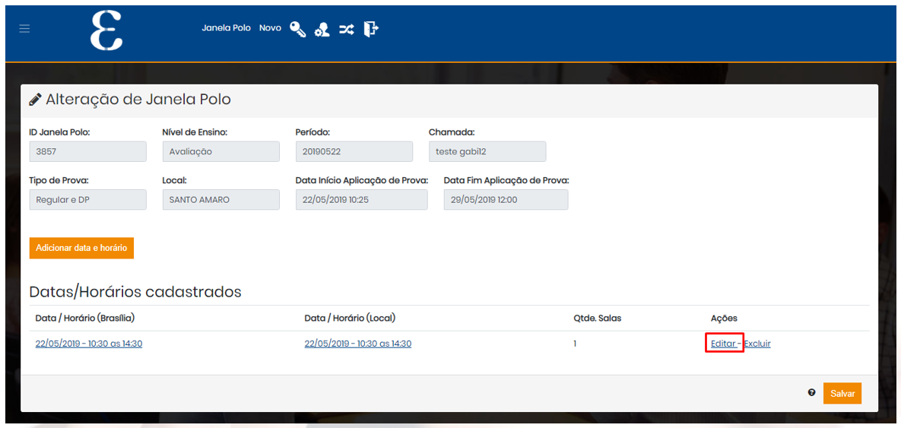Click the shuffle arrows icon
This screenshot has width=901, height=428.
(347, 30)
